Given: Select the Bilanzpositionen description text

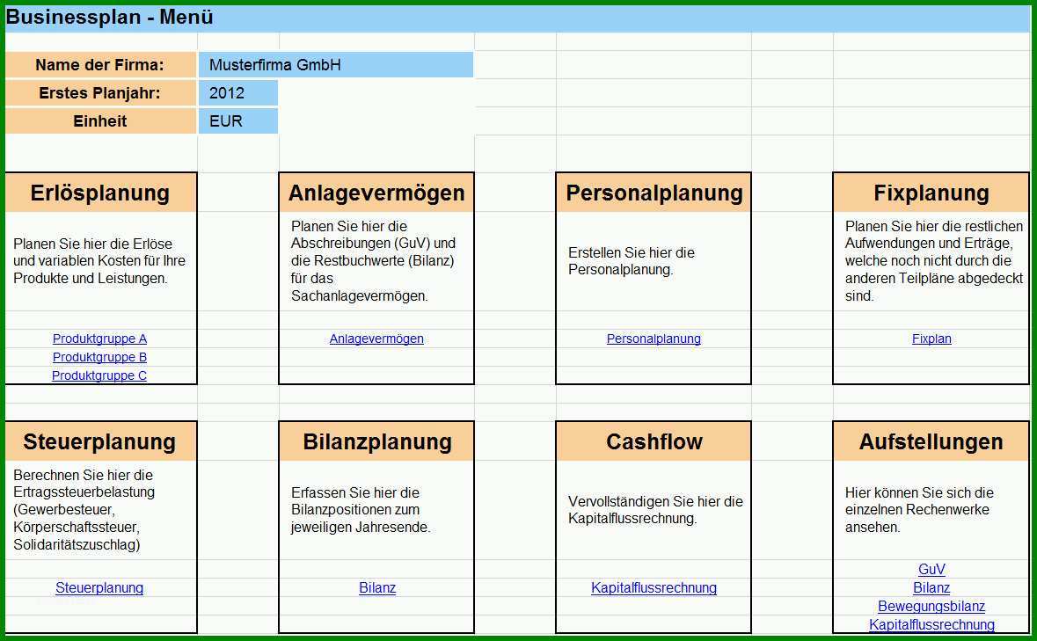Looking at the screenshot, I should pos(361,509).
